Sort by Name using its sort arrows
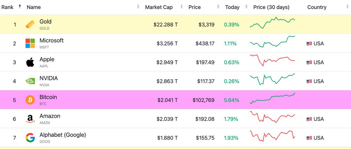This screenshot has width=351, height=149. (x=138, y=7)
